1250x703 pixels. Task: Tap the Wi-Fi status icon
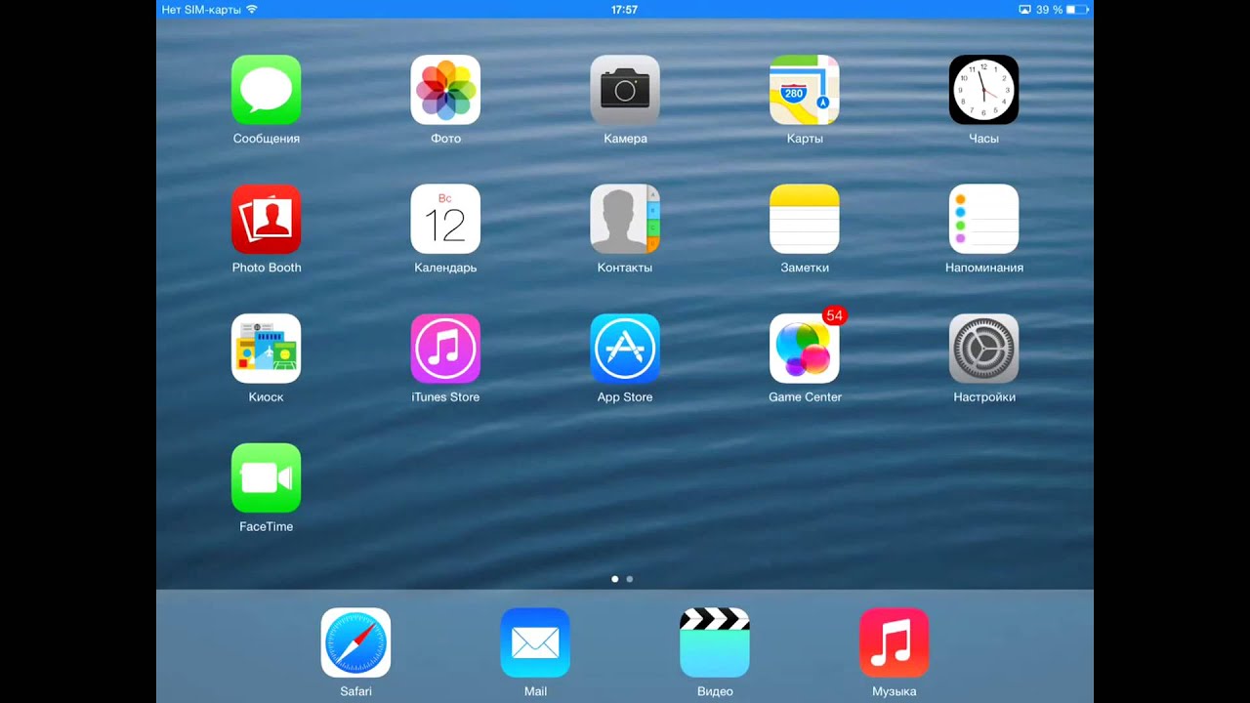252,9
